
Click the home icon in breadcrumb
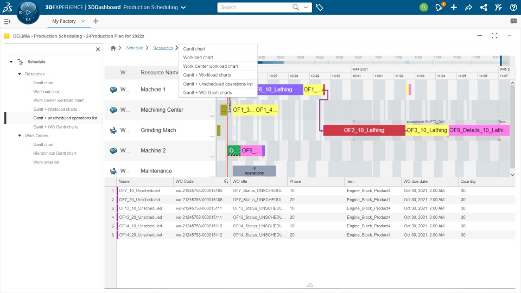(113, 48)
